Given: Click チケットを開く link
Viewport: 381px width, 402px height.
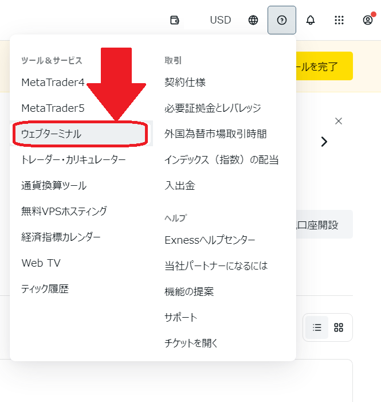Looking at the screenshot, I should pyautogui.click(x=191, y=343).
